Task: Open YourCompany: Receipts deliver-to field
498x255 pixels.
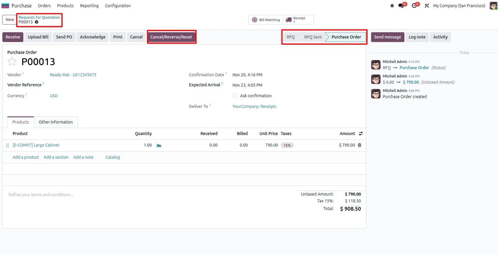Action: (254, 107)
